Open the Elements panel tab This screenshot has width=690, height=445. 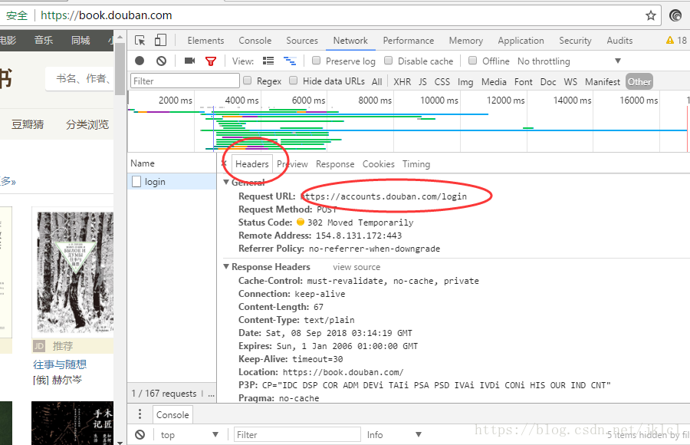[x=205, y=41]
